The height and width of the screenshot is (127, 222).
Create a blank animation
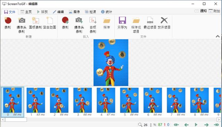click(50, 23)
